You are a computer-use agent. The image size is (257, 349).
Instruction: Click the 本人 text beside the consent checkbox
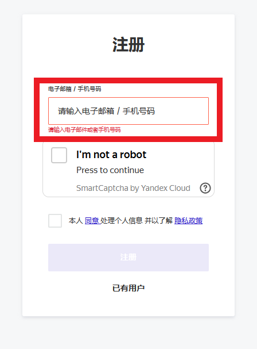point(76,221)
